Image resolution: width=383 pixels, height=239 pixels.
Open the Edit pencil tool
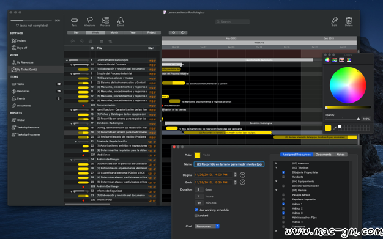click(x=335, y=21)
